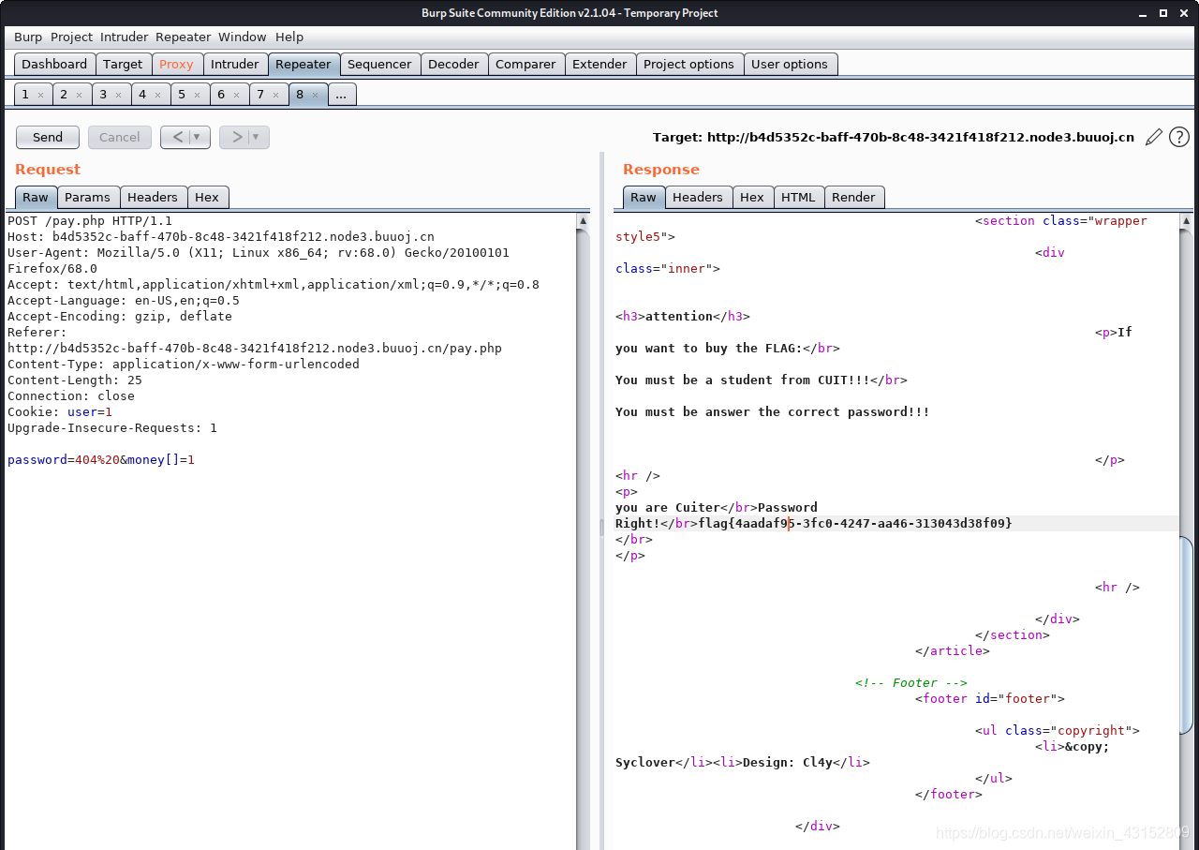The width and height of the screenshot is (1199, 850).
Task: Close repeater tab 1
Action: point(41,95)
